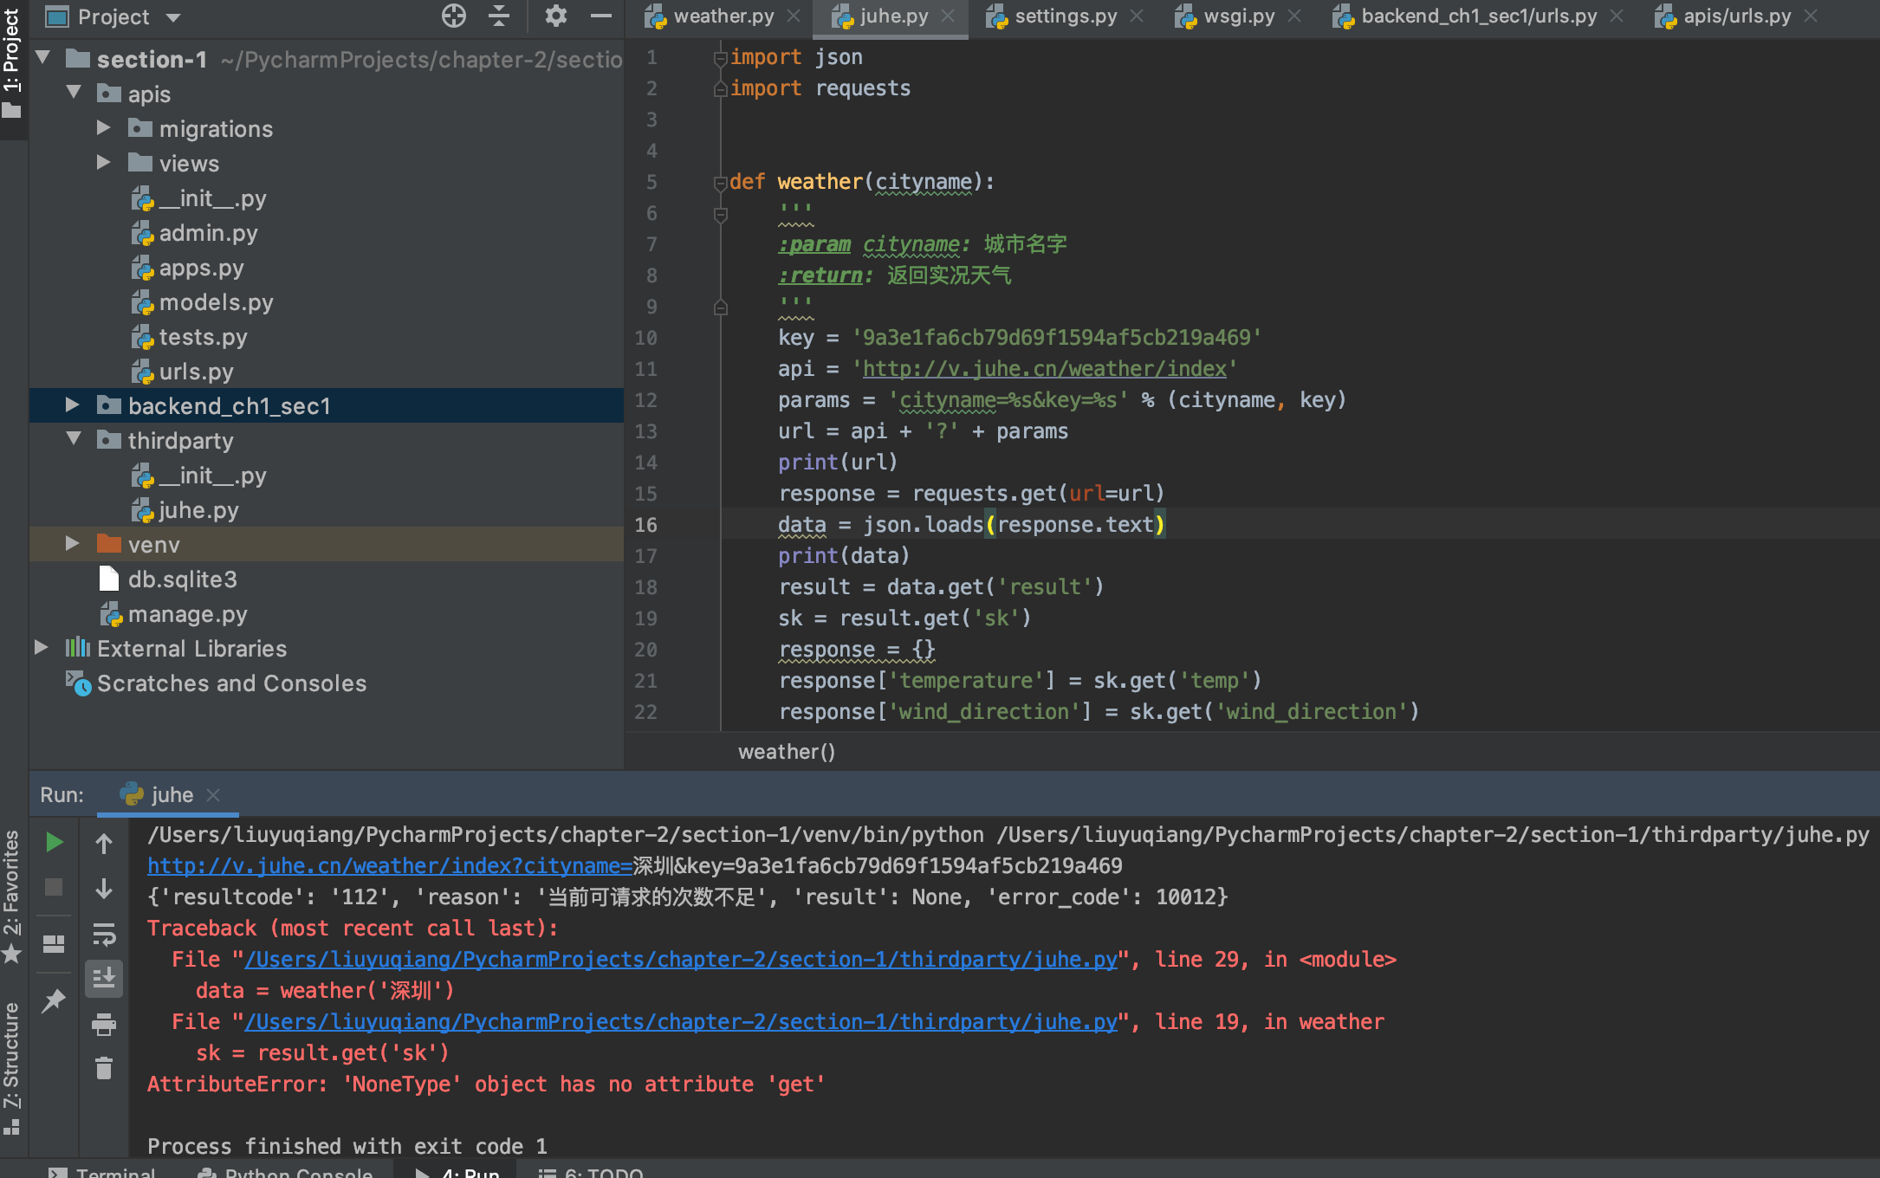This screenshot has height=1178, width=1880.
Task: Select juhe.py under thirdparty
Action: [x=198, y=510]
